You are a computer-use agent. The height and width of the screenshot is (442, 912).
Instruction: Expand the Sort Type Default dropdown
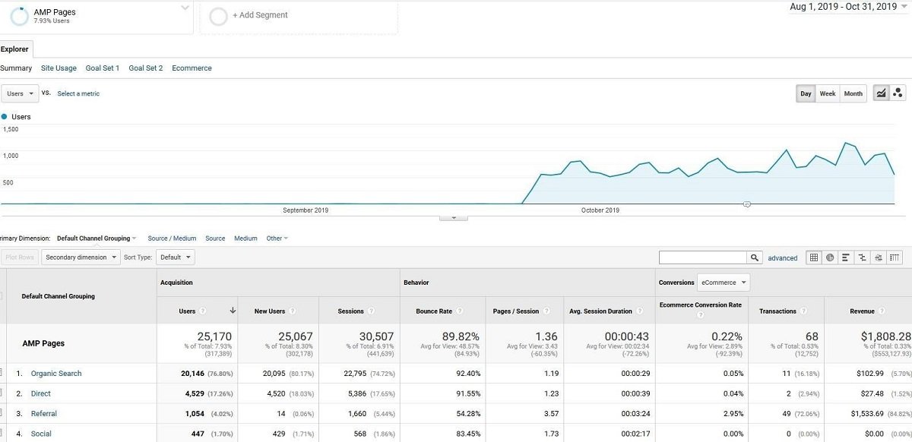(x=176, y=257)
